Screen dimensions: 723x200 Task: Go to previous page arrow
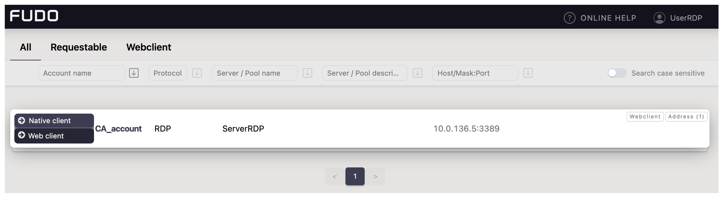(335, 176)
